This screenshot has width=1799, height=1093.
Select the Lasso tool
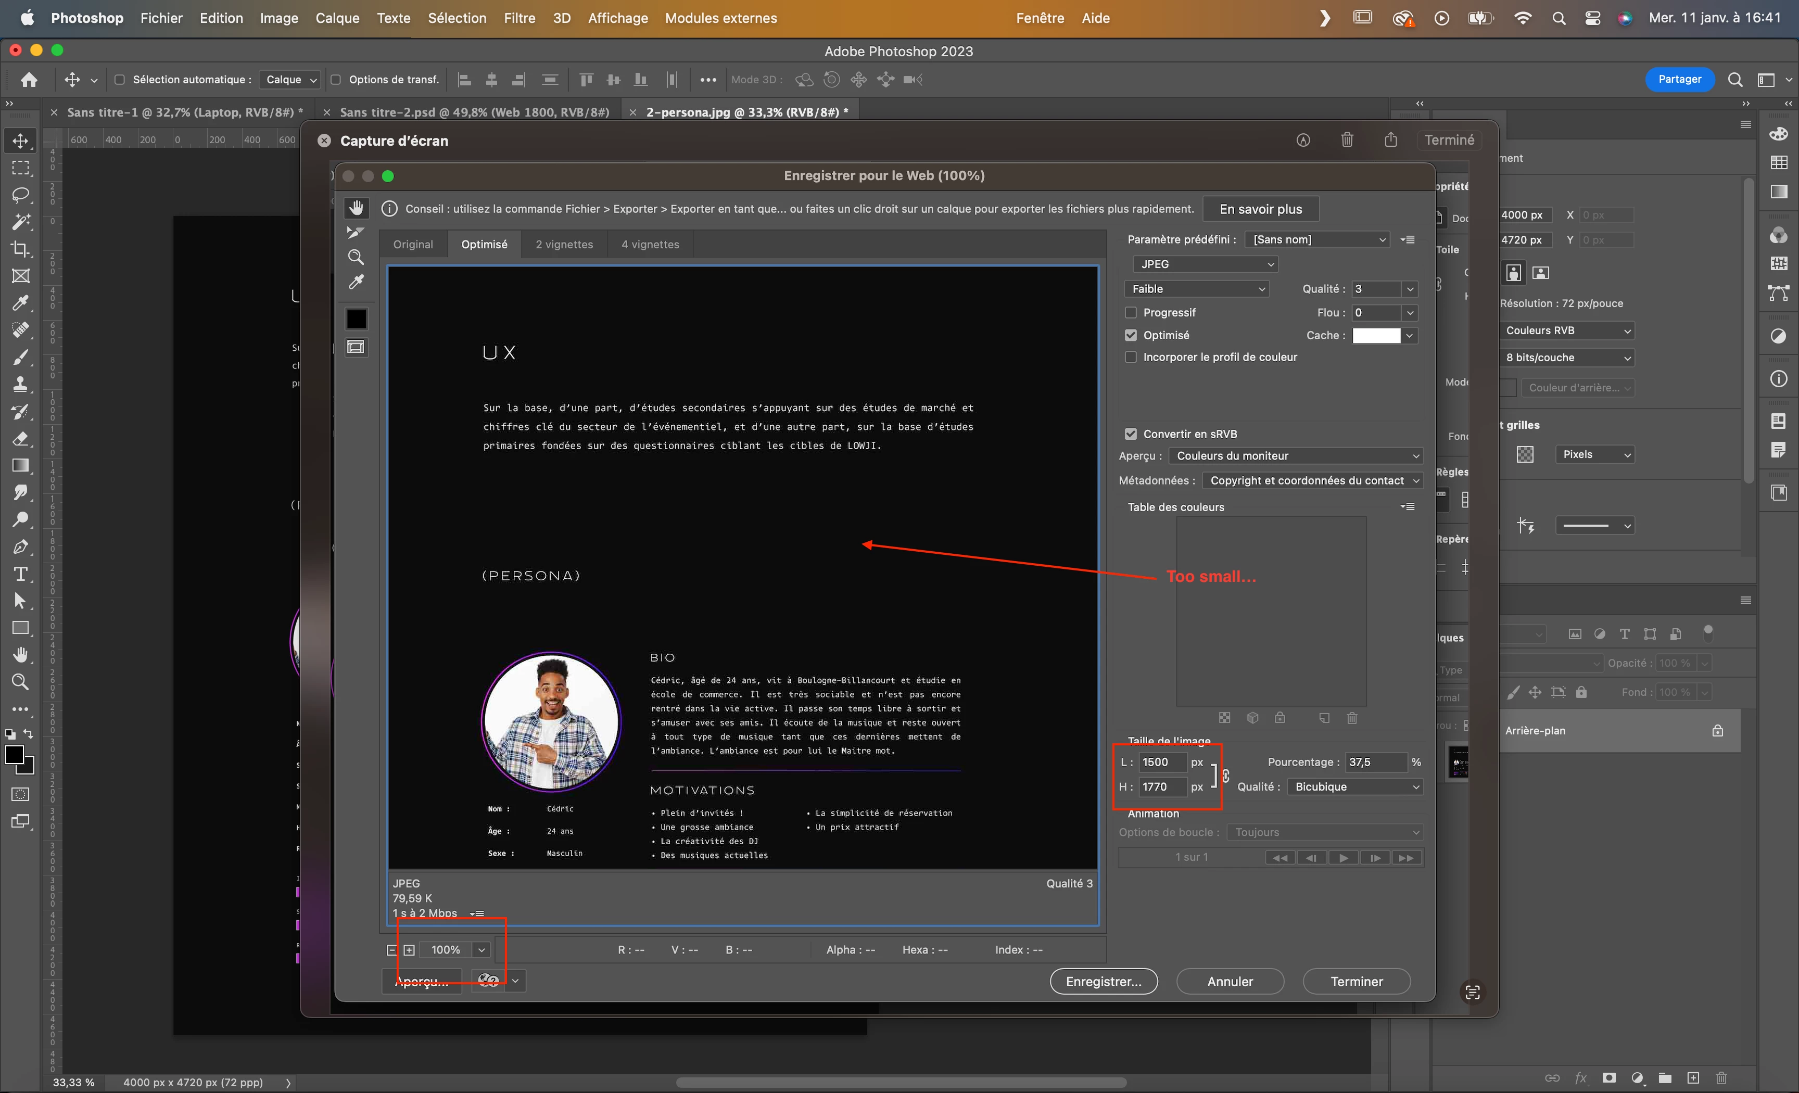(20, 195)
